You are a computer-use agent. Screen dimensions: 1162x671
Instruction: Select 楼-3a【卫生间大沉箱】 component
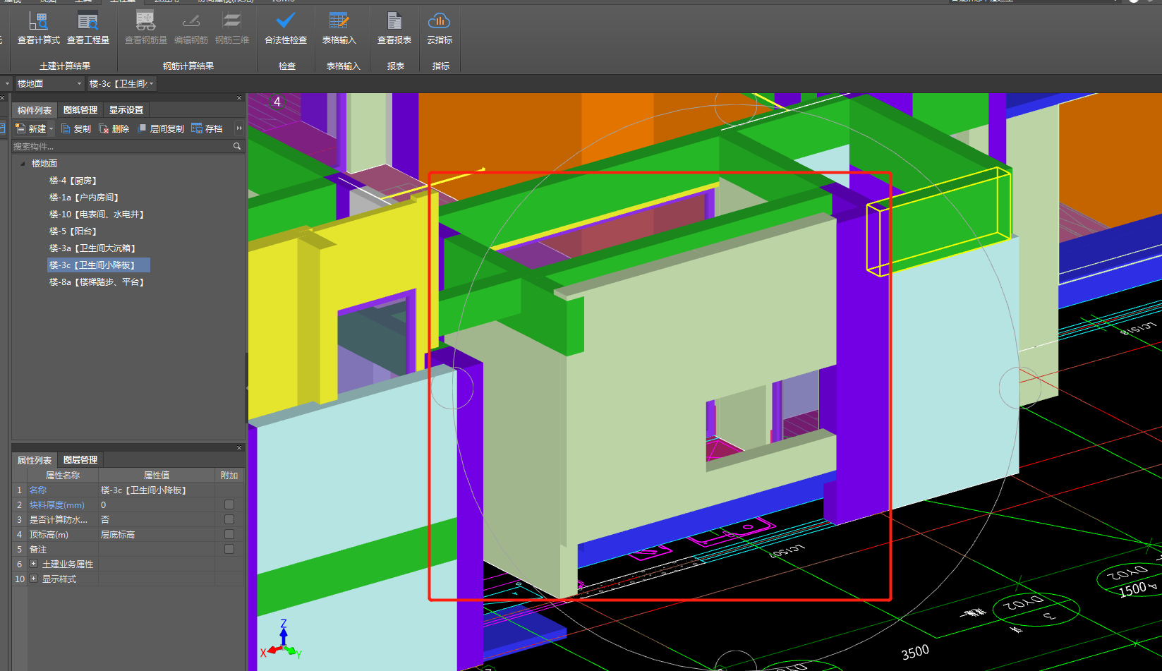point(92,248)
